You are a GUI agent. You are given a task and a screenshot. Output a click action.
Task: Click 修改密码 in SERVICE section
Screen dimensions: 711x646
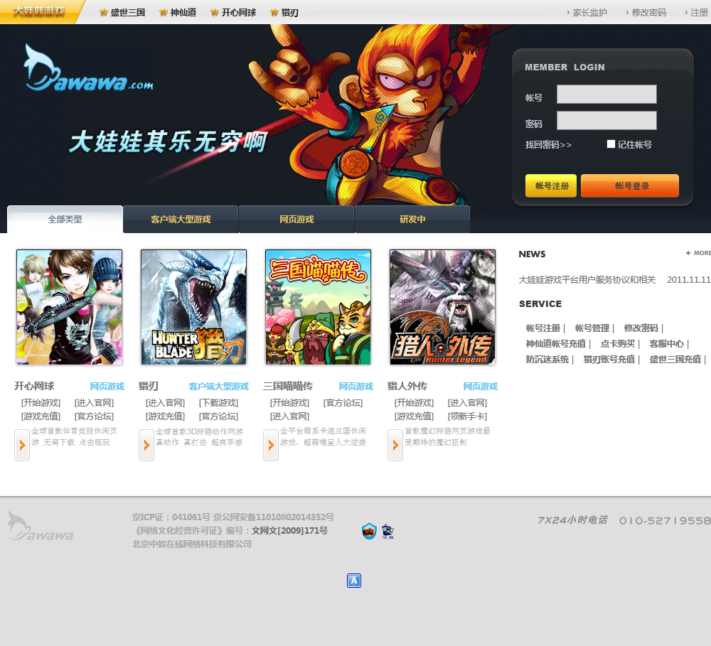(x=641, y=328)
